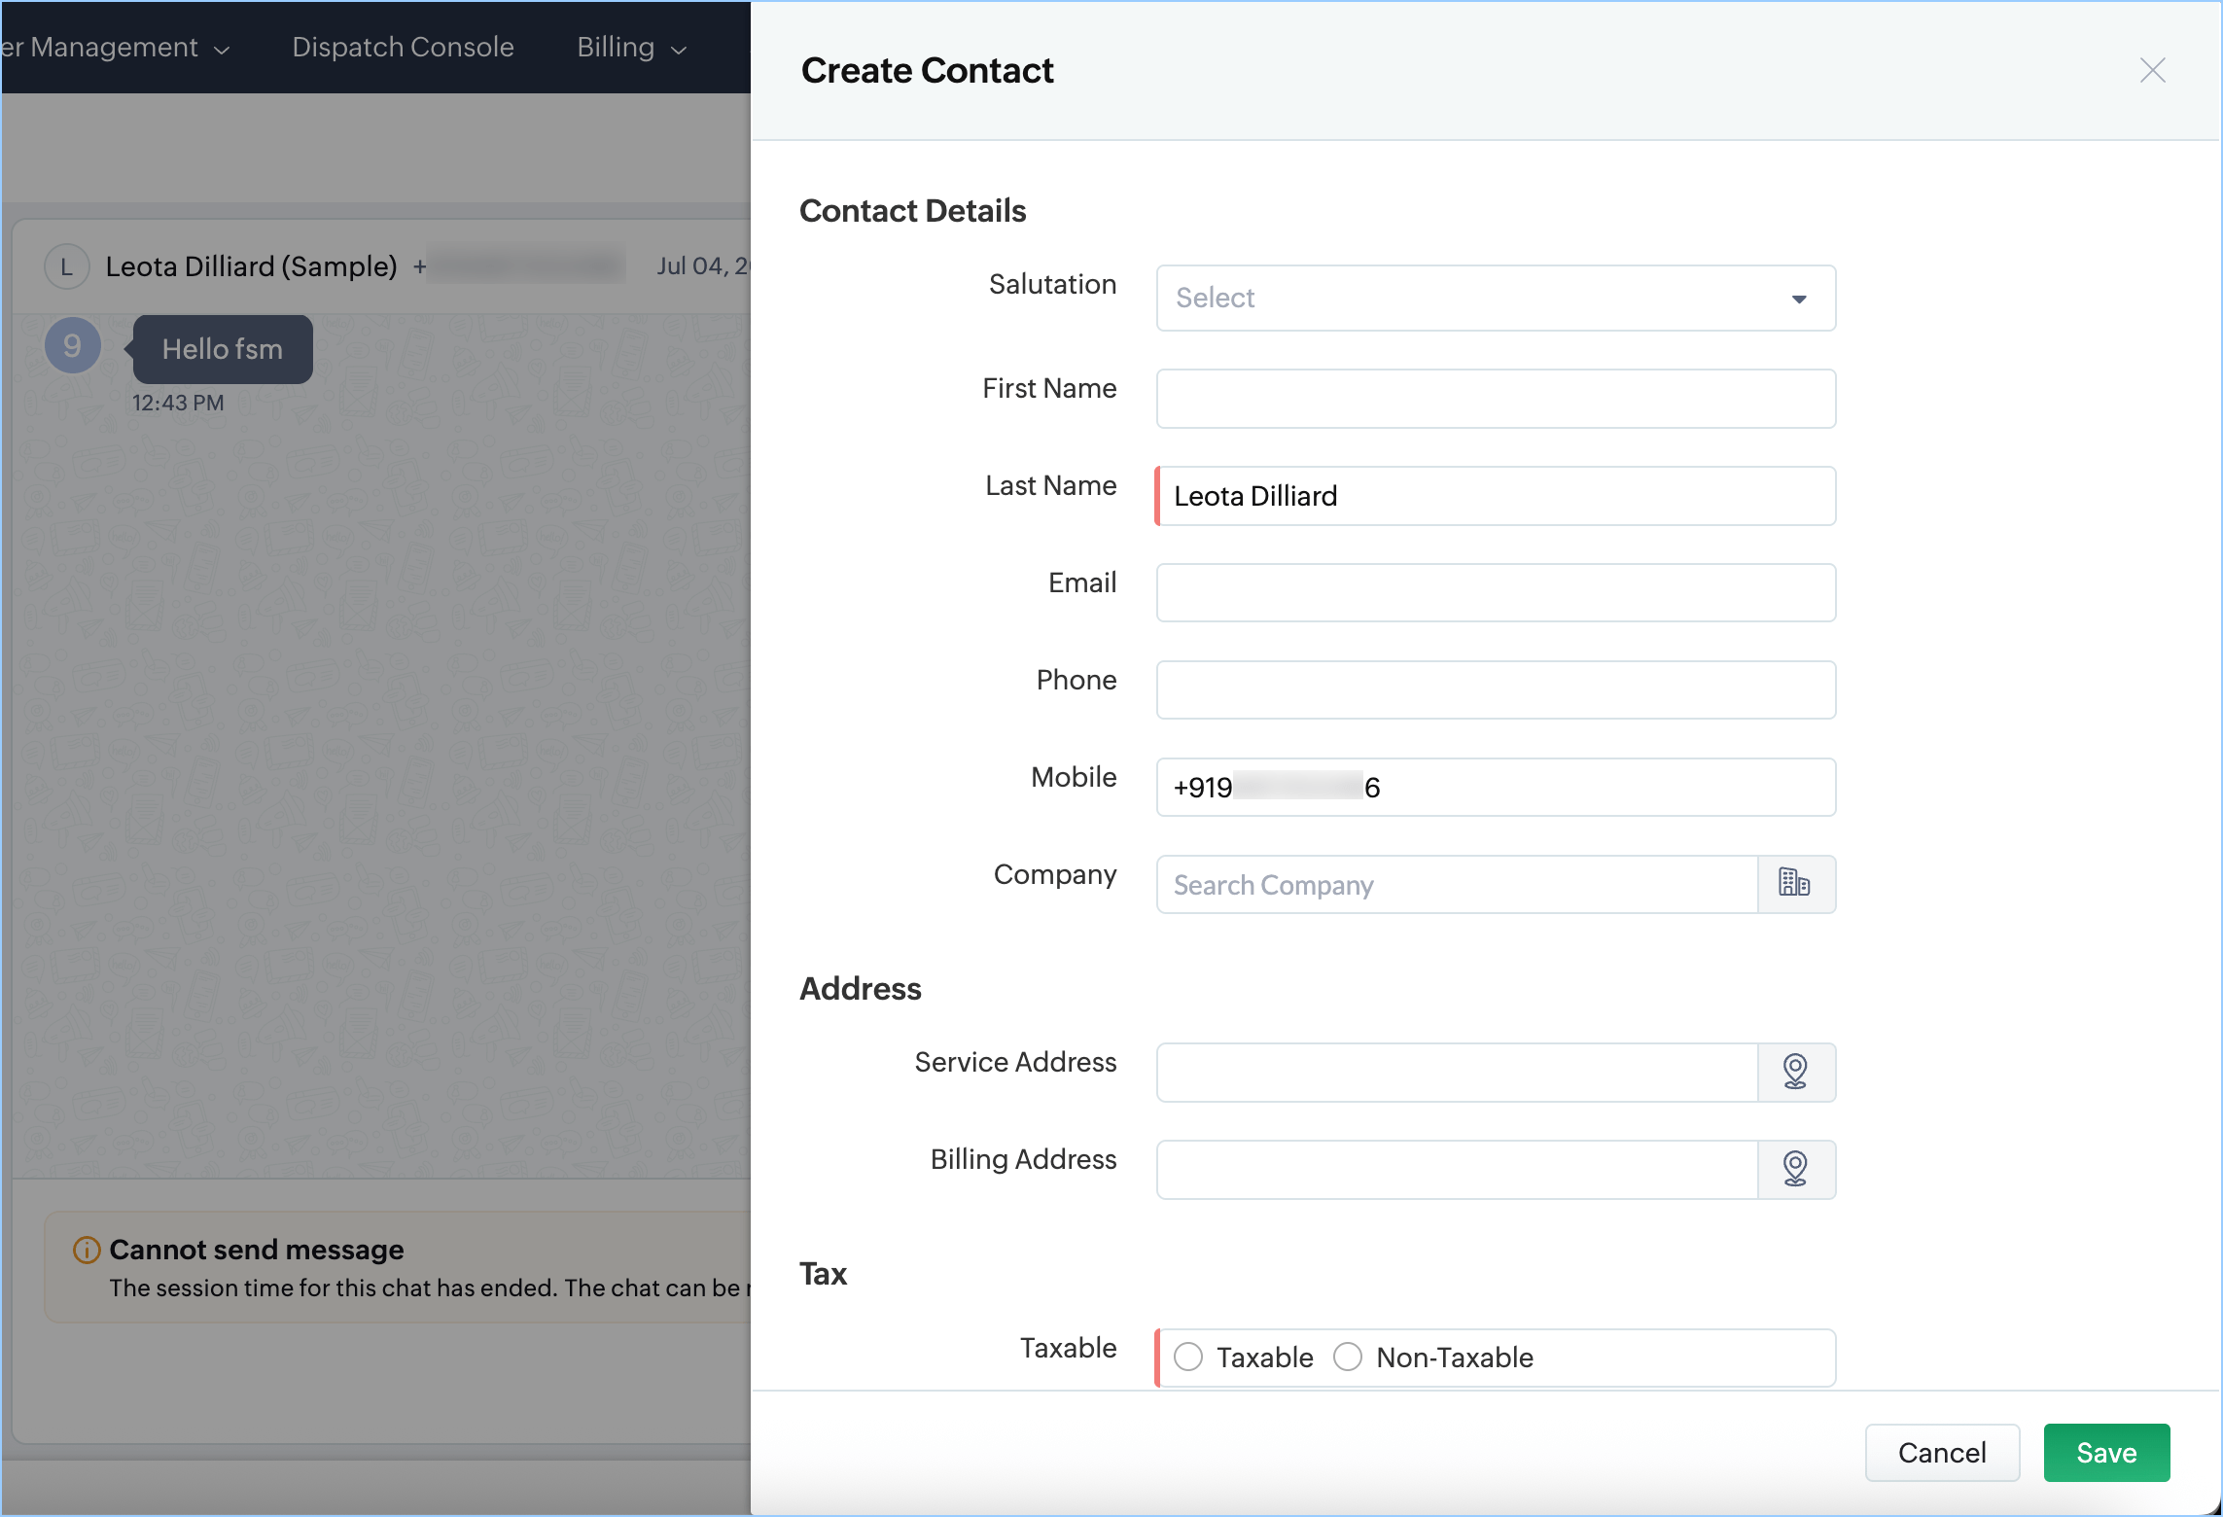Click into the First Name field
The height and width of the screenshot is (1517, 2223).
pyautogui.click(x=1495, y=399)
